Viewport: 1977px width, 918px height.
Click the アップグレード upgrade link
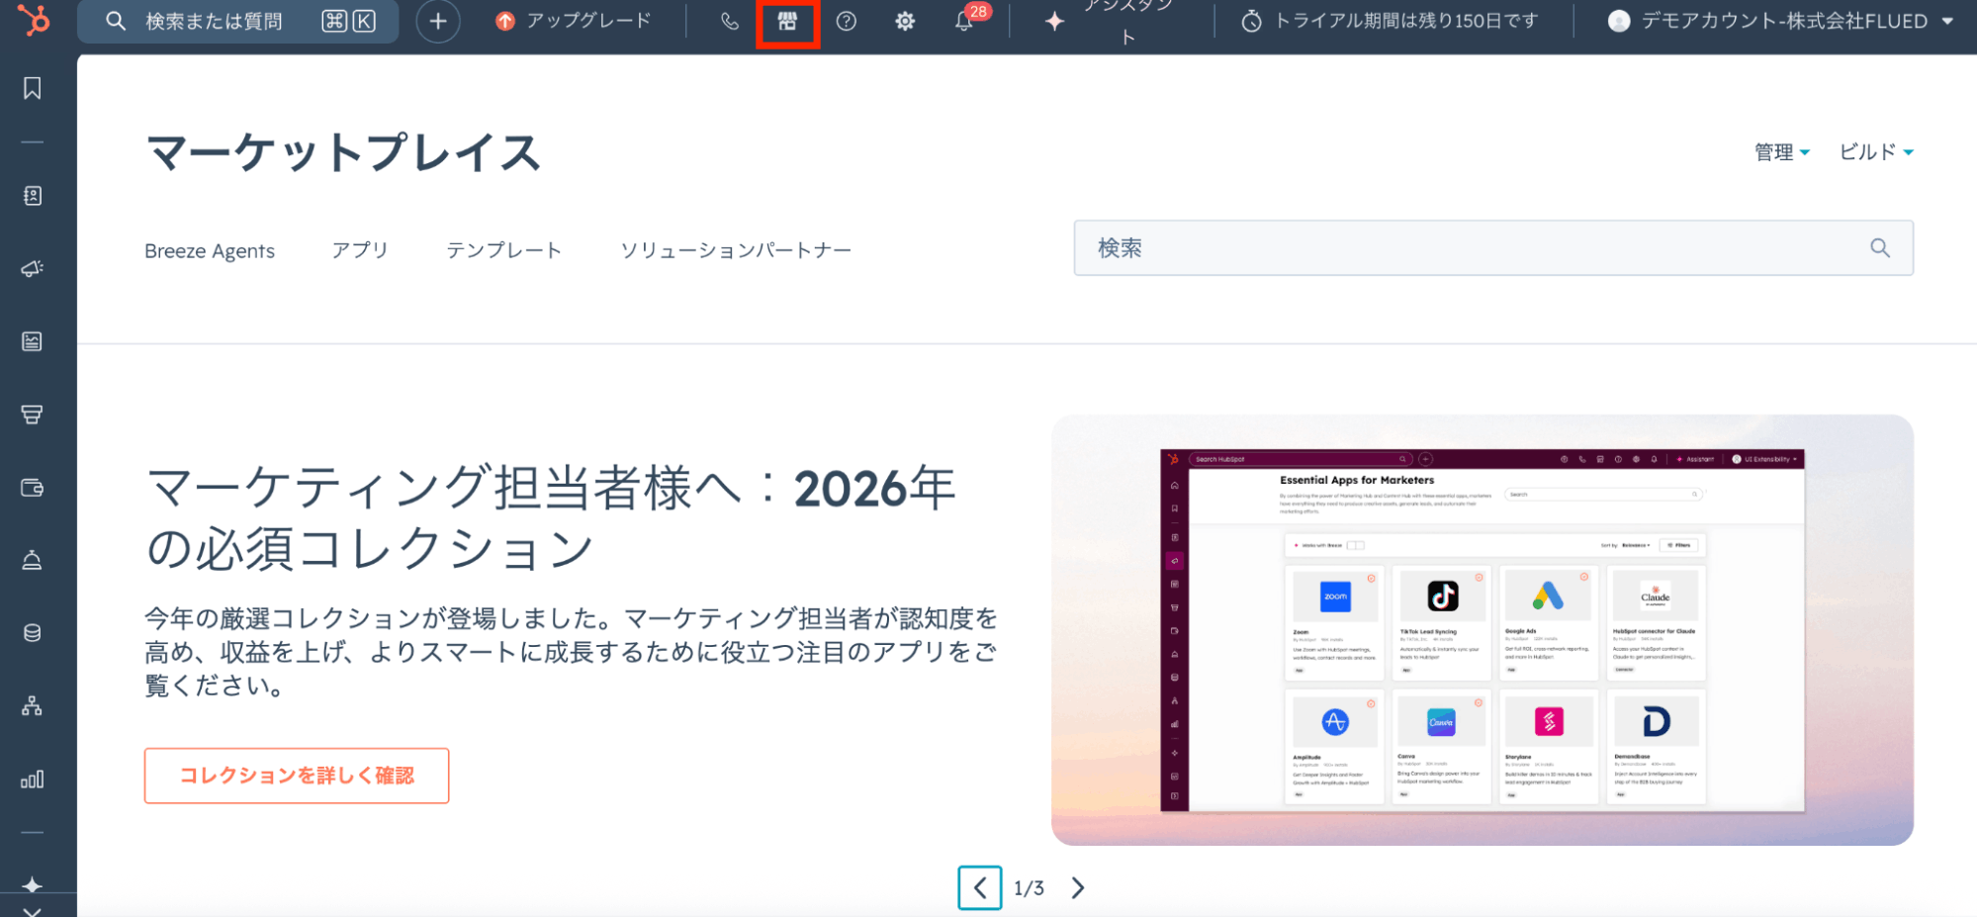click(574, 21)
